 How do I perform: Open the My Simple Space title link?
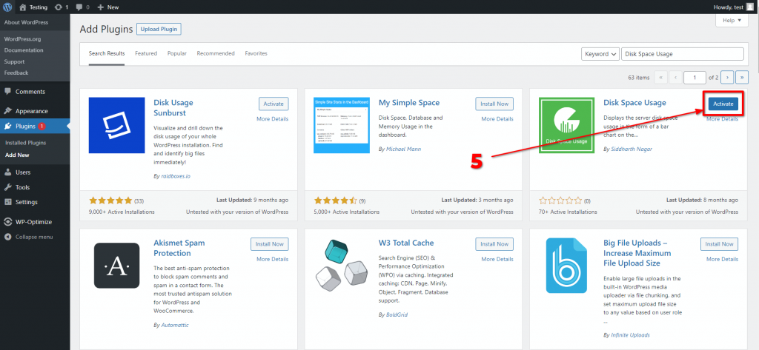pos(409,103)
